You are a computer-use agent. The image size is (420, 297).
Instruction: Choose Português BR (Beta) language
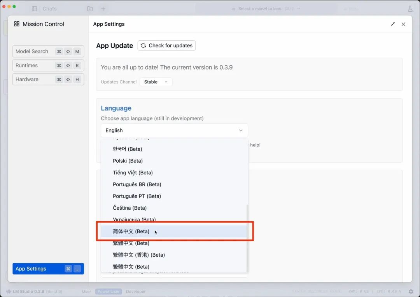coord(173,184)
